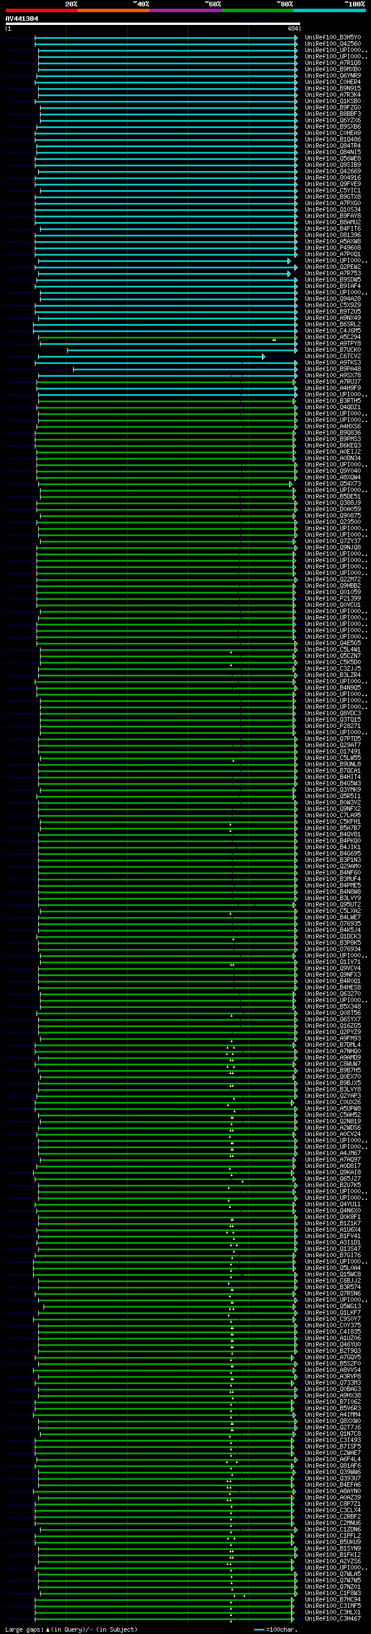
Task: Open UniRef100_C5YIC1 entry
Action: pos(332,190)
